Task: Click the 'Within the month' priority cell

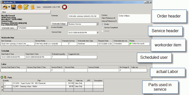Action: click(x=139, y=44)
